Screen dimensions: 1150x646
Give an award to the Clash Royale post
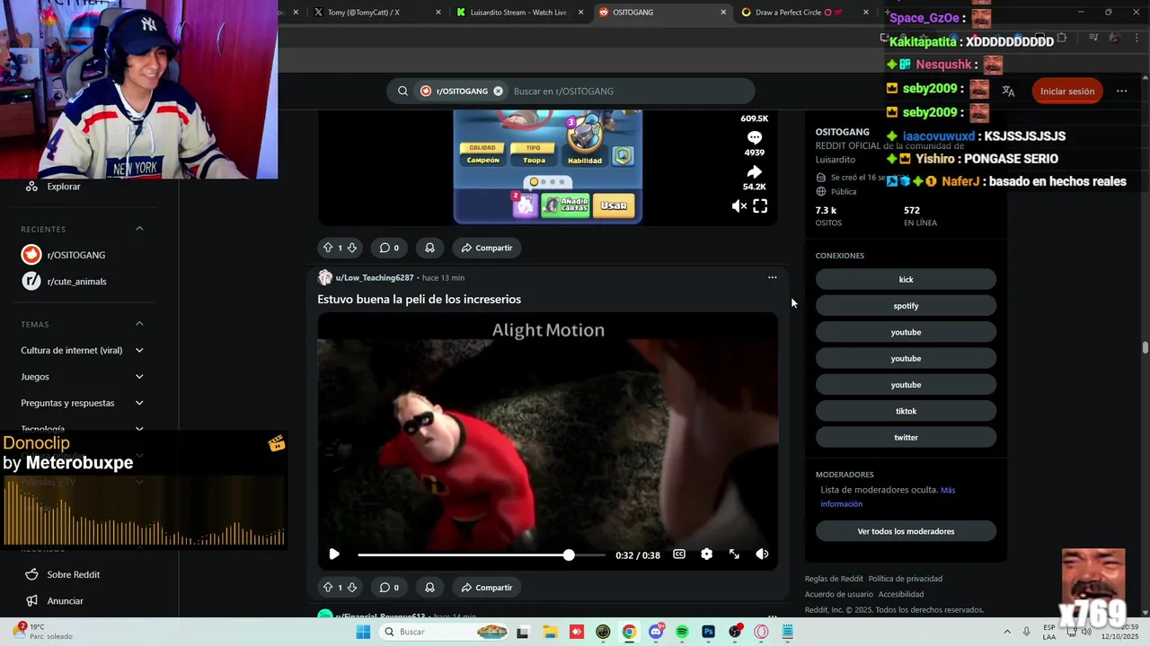pos(429,248)
